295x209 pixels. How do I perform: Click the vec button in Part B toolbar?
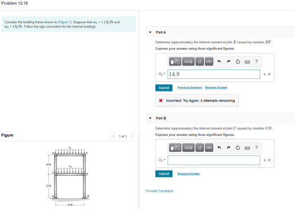209,147
